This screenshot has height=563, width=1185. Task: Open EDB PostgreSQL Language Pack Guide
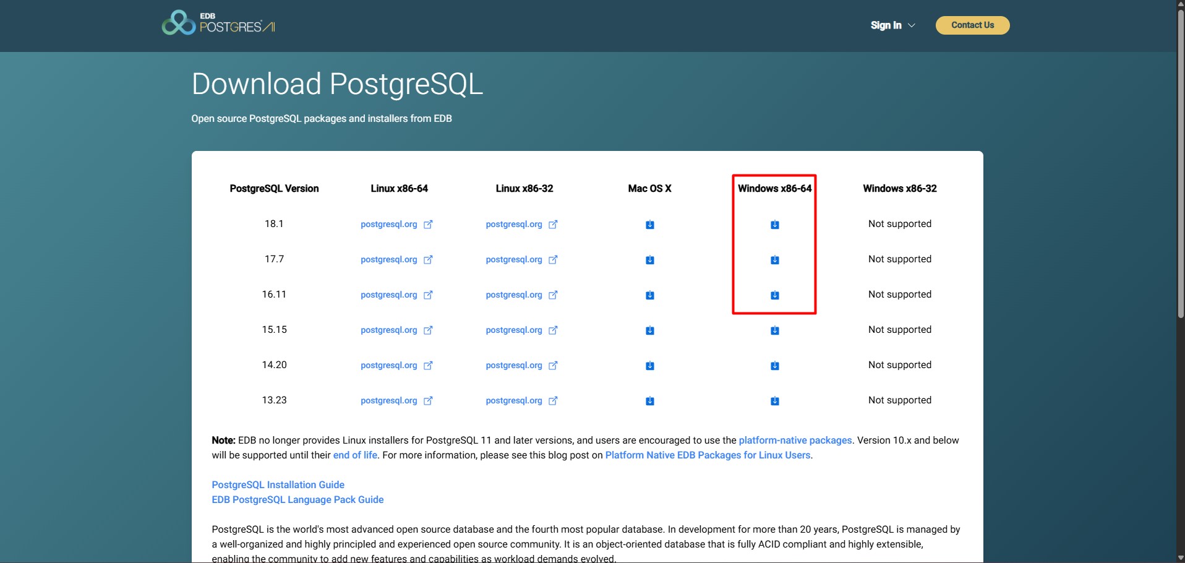(297, 499)
